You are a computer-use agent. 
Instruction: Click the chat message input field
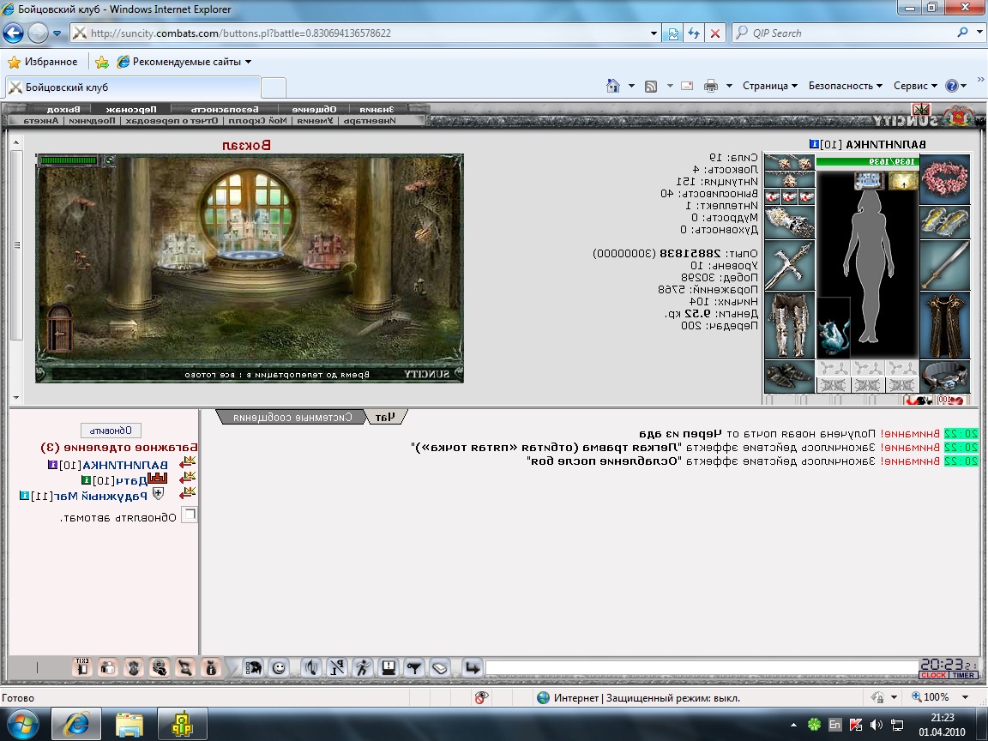point(702,667)
